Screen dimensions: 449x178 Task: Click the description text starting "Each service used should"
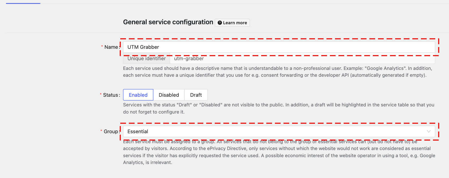pos(277,72)
